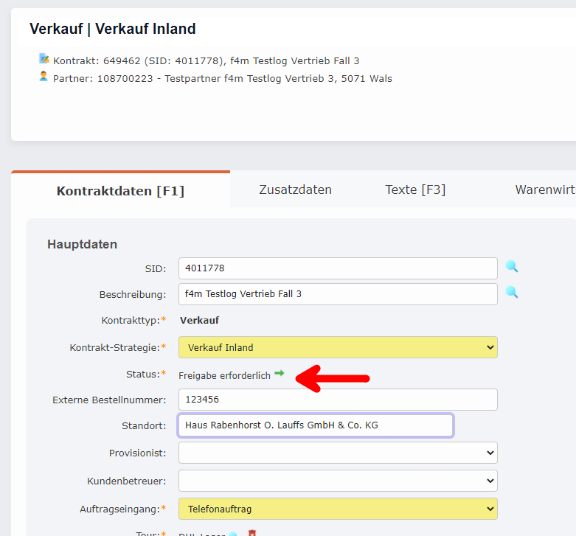Select the Texte [F3] tab

click(415, 189)
